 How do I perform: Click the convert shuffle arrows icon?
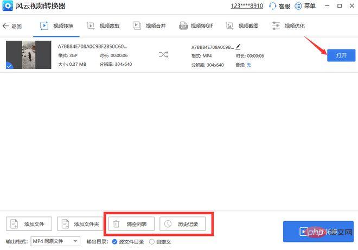pos(163,54)
